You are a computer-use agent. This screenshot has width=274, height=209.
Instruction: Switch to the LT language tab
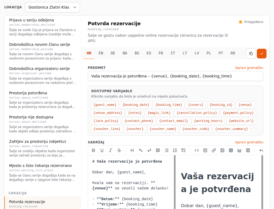[185, 53]
